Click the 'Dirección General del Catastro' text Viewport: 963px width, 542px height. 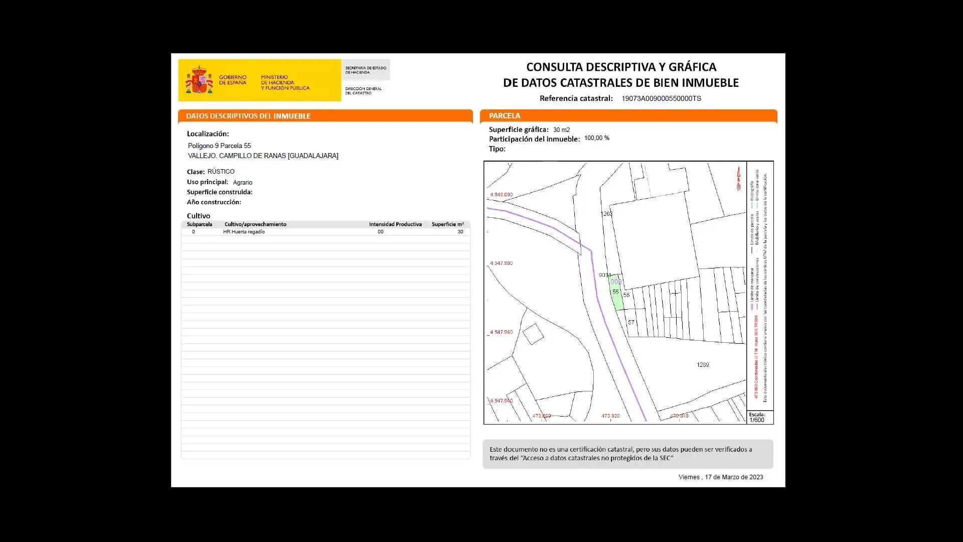click(363, 91)
